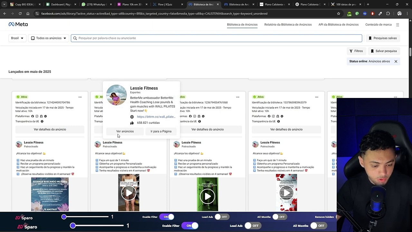Click the thumbs-up icon beside 658.821 curtidas
This screenshot has width=412, height=232.
[x=132, y=123]
